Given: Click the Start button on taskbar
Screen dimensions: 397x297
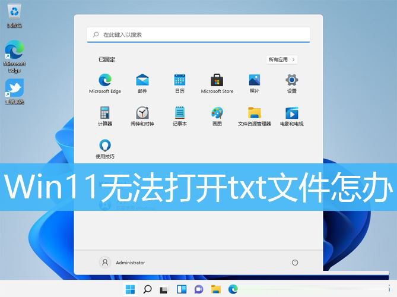Looking at the screenshot, I should (x=130, y=289).
